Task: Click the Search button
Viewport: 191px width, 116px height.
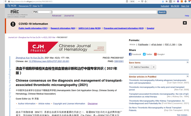Action: tap(162, 12)
